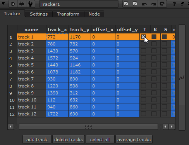Click the undo arrow icon

pos(144,4)
